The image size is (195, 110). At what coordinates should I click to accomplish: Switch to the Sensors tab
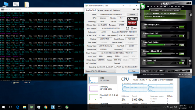100,10
